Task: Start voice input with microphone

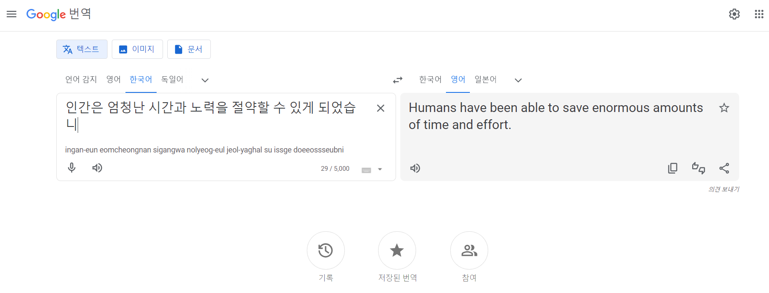Action: [x=72, y=168]
